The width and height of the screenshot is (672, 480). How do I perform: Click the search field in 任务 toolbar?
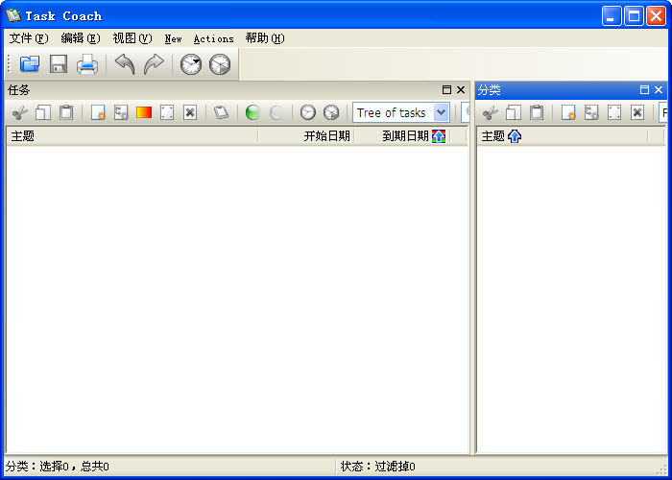(x=466, y=112)
